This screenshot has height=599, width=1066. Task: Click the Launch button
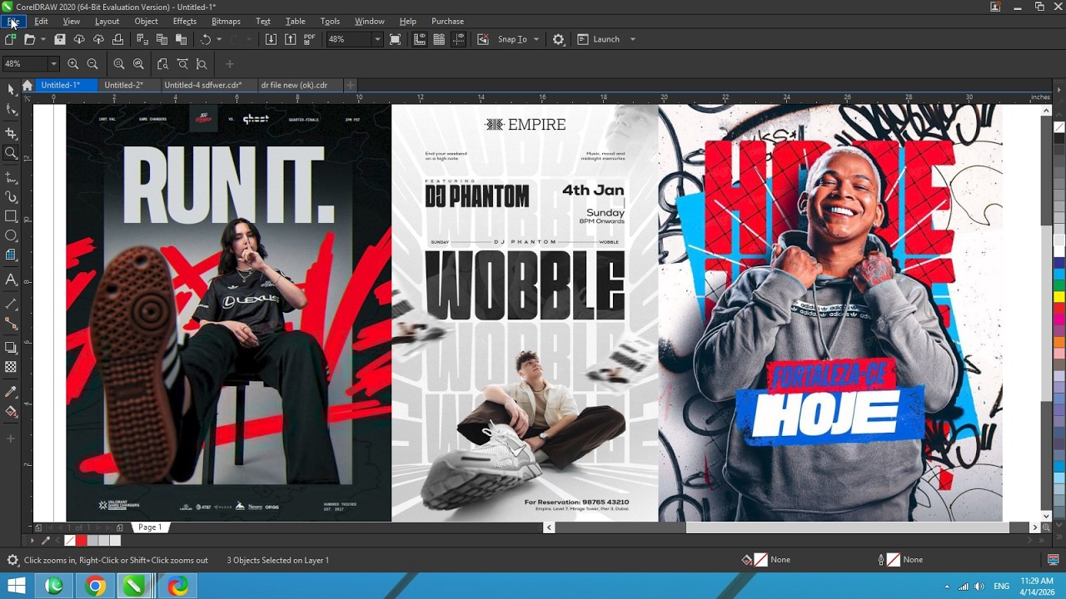click(600, 39)
